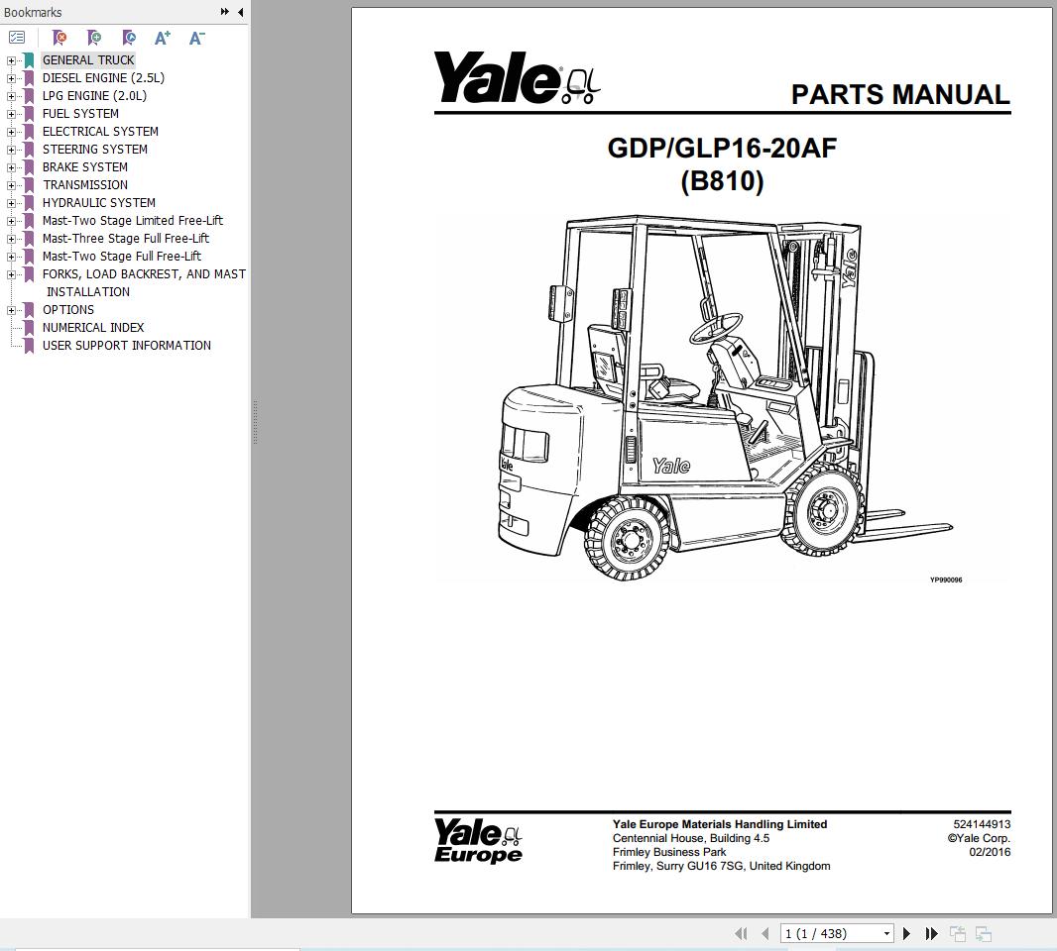Open the bookmark options list icon
Screen dimensions: 1057x951
[17, 37]
